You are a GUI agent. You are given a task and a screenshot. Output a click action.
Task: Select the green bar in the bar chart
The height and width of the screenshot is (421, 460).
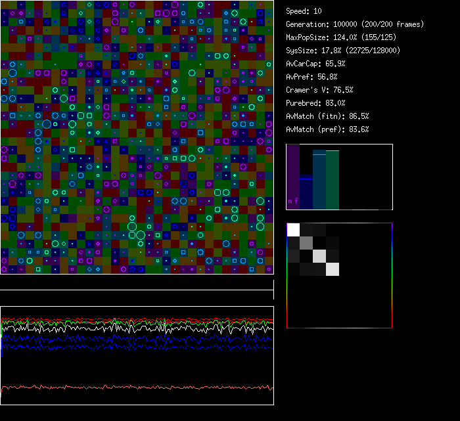(x=333, y=181)
